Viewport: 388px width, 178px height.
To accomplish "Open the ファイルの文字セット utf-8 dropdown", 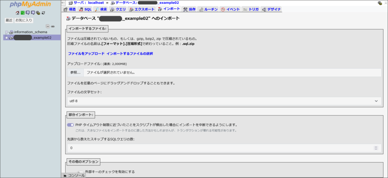I will [x=224, y=101].
